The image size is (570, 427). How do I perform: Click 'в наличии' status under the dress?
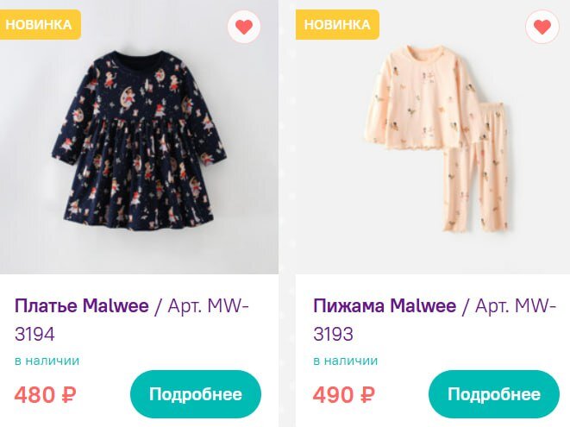(47, 361)
